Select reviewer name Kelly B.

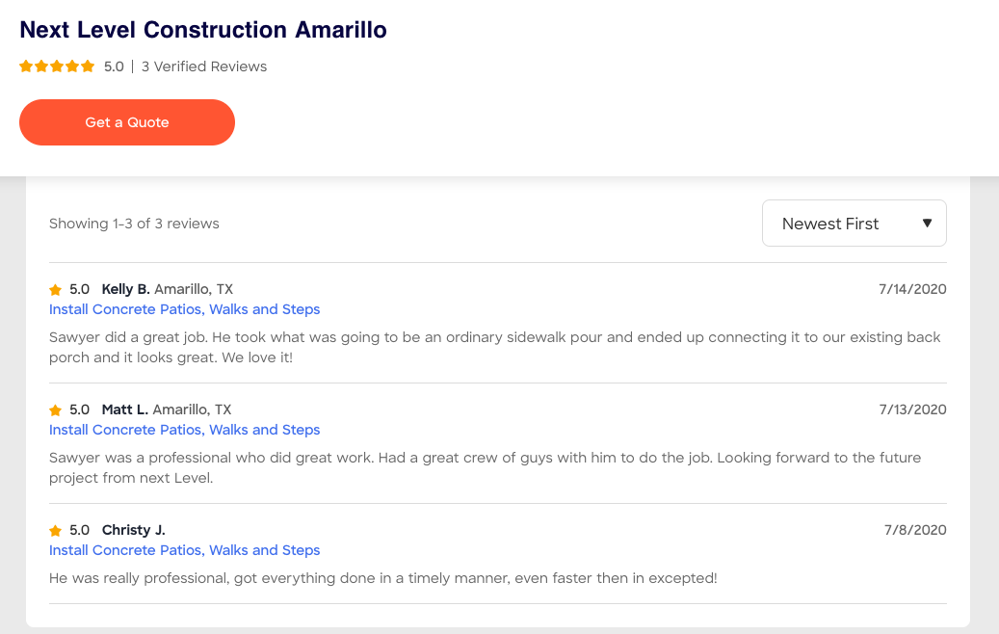click(125, 289)
